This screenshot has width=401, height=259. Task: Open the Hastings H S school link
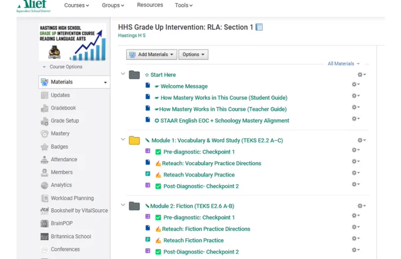(x=132, y=35)
